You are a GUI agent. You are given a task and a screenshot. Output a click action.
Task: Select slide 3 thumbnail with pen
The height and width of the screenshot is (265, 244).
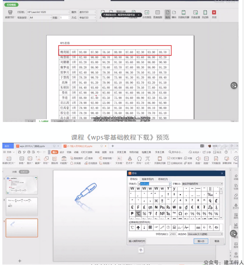(22, 228)
